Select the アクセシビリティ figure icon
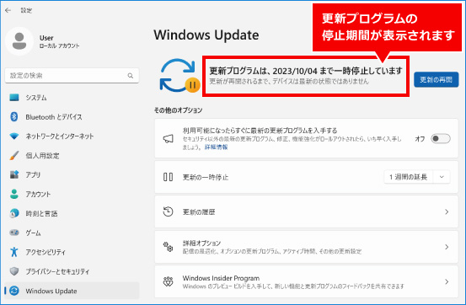The image size is (466, 305). click(14, 252)
